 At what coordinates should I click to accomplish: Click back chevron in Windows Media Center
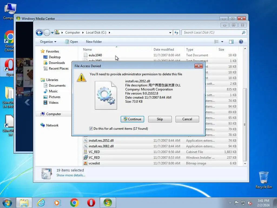point(27,102)
